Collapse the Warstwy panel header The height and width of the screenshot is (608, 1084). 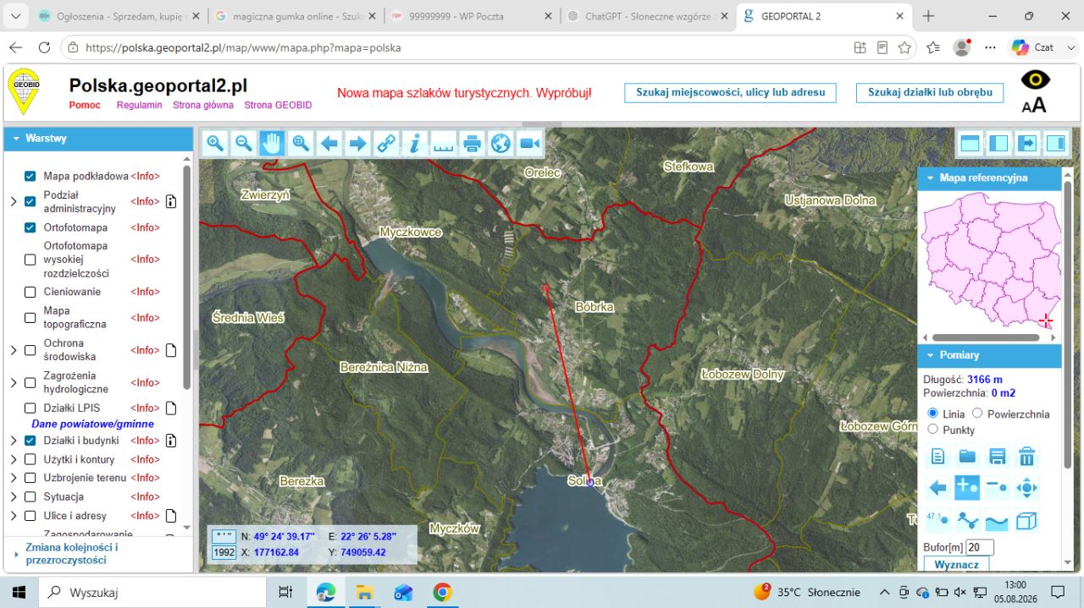(98, 139)
